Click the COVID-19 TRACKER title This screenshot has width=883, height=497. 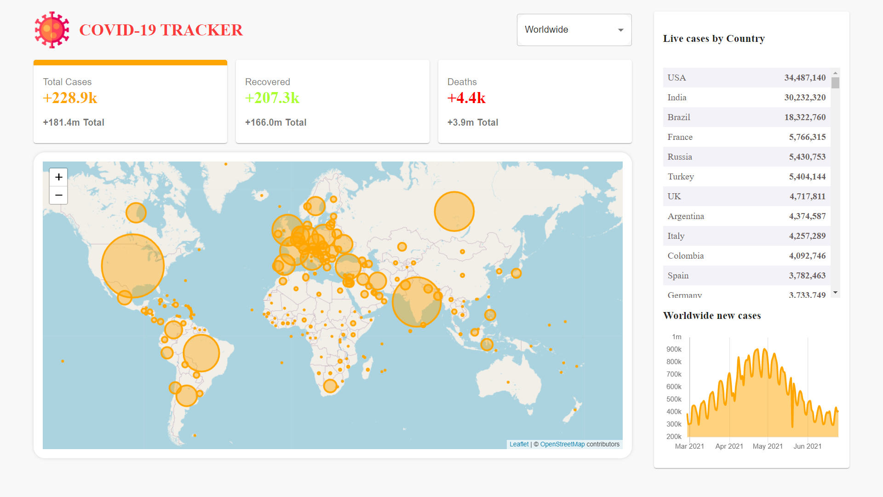(161, 30)
